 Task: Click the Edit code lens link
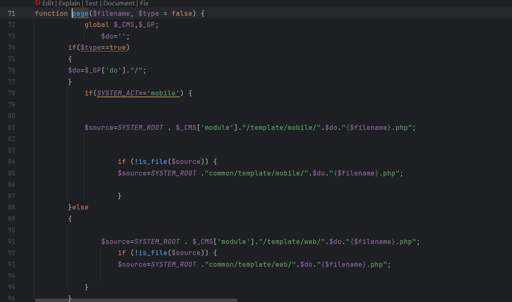click(48, 3)
